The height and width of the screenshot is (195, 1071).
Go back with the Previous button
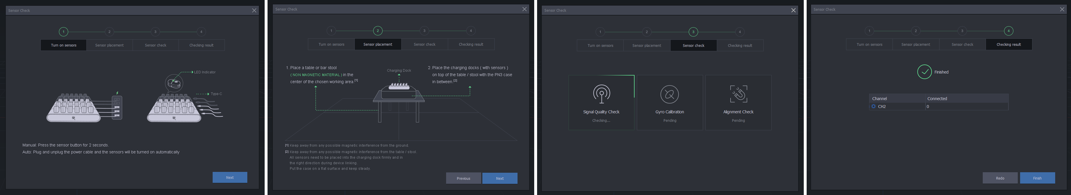click(463, 178)
